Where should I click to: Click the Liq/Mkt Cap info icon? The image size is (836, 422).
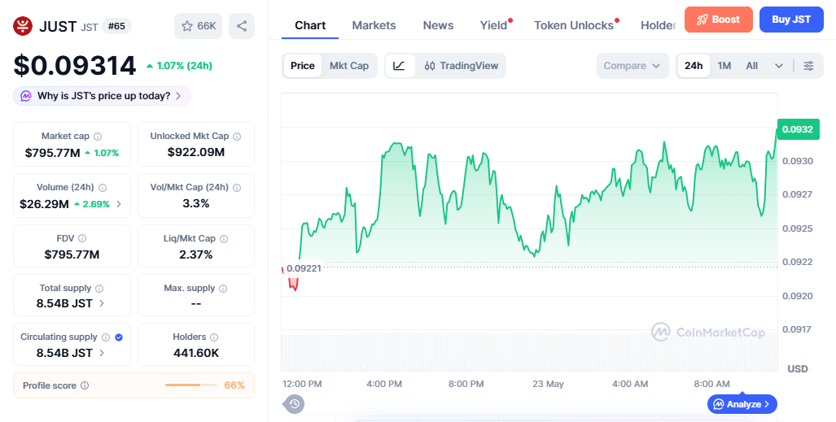click(225, 239)
